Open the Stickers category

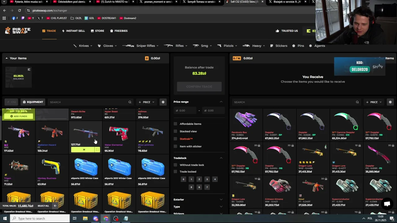pos(279,46)
